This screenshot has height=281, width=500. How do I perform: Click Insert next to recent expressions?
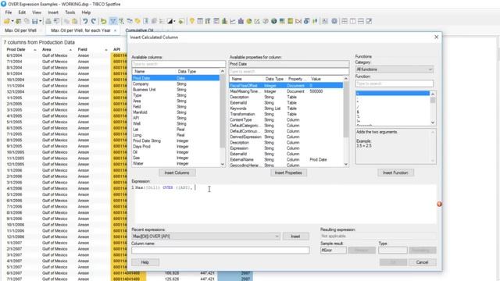(x=295, y=237)
